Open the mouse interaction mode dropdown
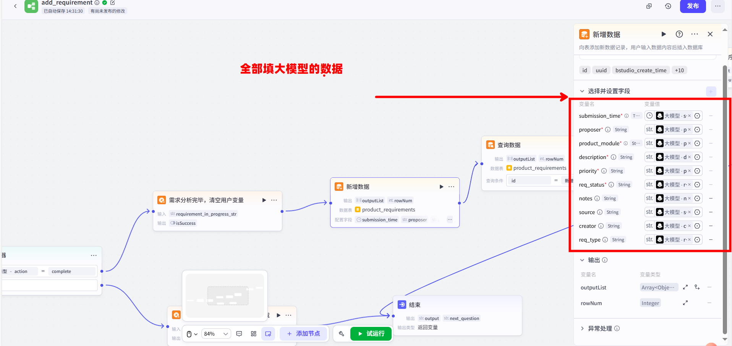Viewport: 732px width, 346px height. pyautogui.click(x=192, y=334)
